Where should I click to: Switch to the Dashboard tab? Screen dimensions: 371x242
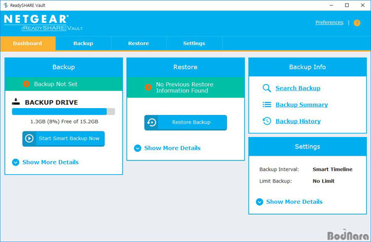pyautogui.click(x=28, y=43)
